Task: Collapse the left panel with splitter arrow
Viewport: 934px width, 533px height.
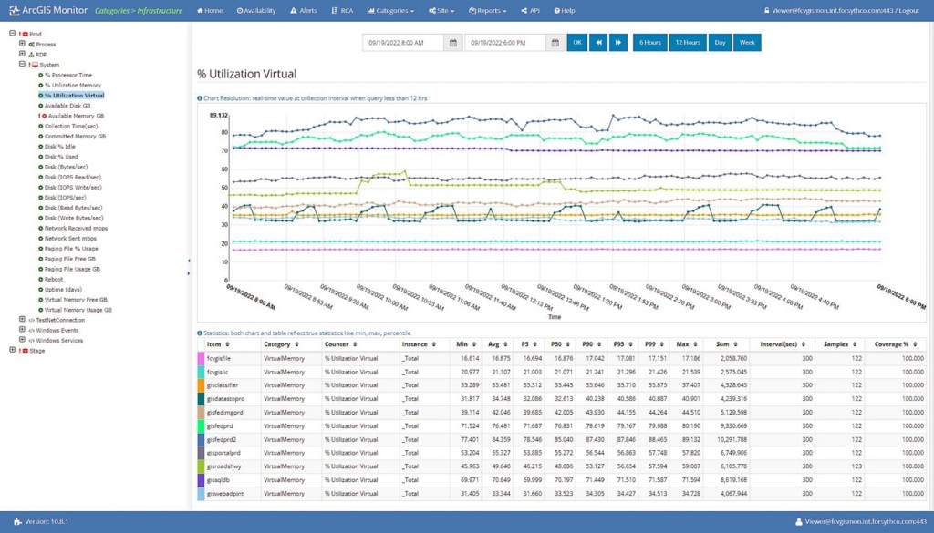Action: click(x=189, y=261)
